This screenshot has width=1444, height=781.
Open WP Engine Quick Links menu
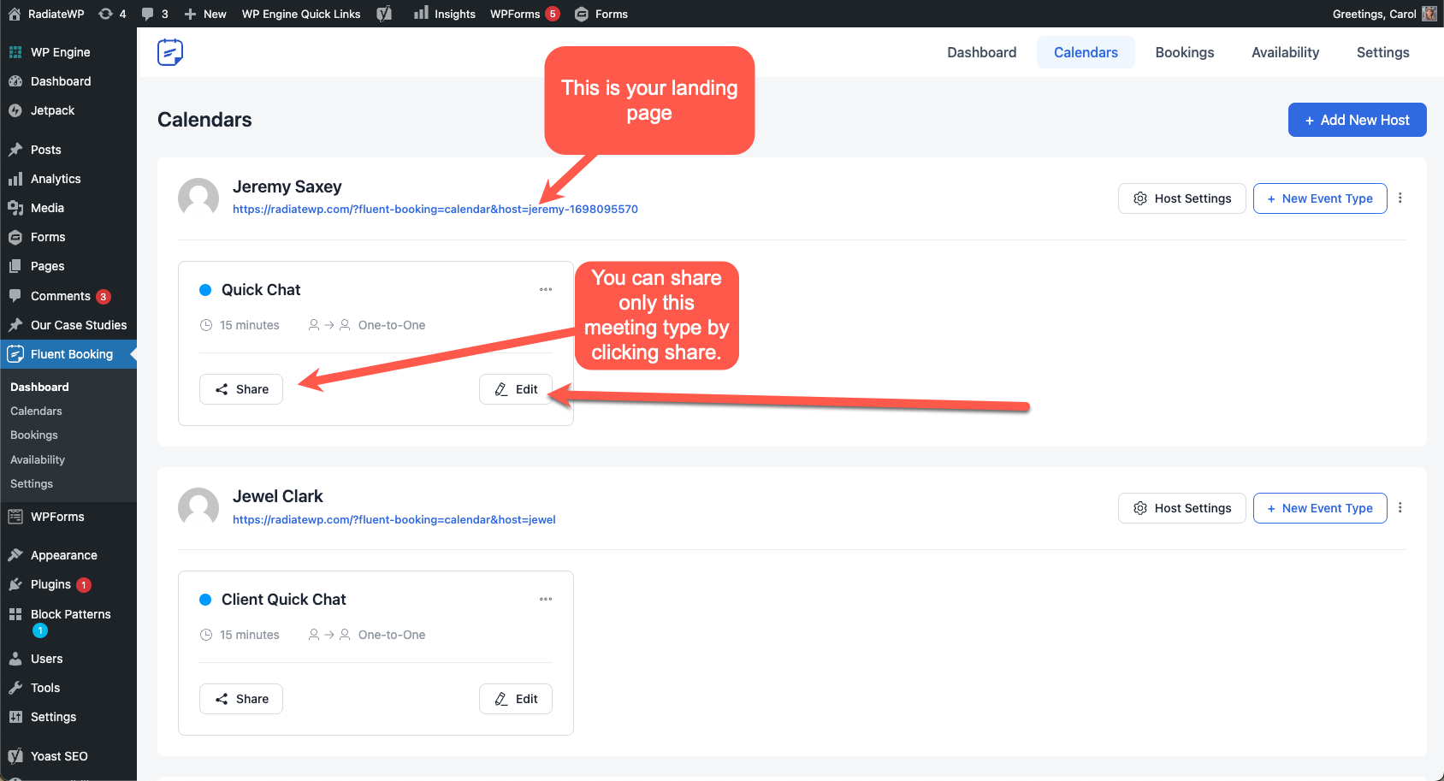click(x=301, y=14)
